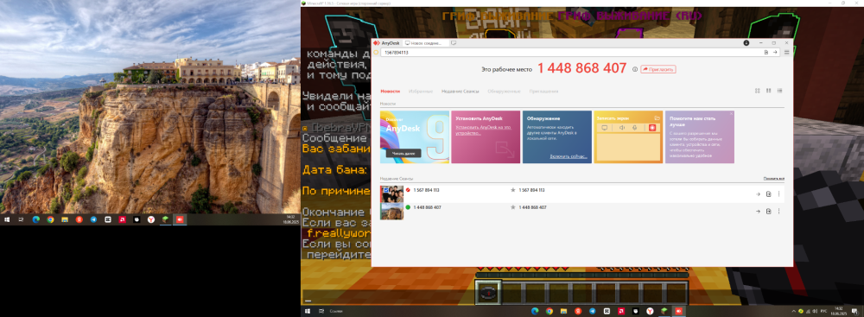Open Windows Start menu on right taskbar

click(308, 311)
